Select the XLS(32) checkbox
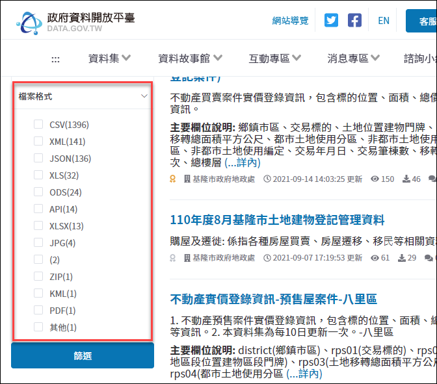 (x=38, y=175)
